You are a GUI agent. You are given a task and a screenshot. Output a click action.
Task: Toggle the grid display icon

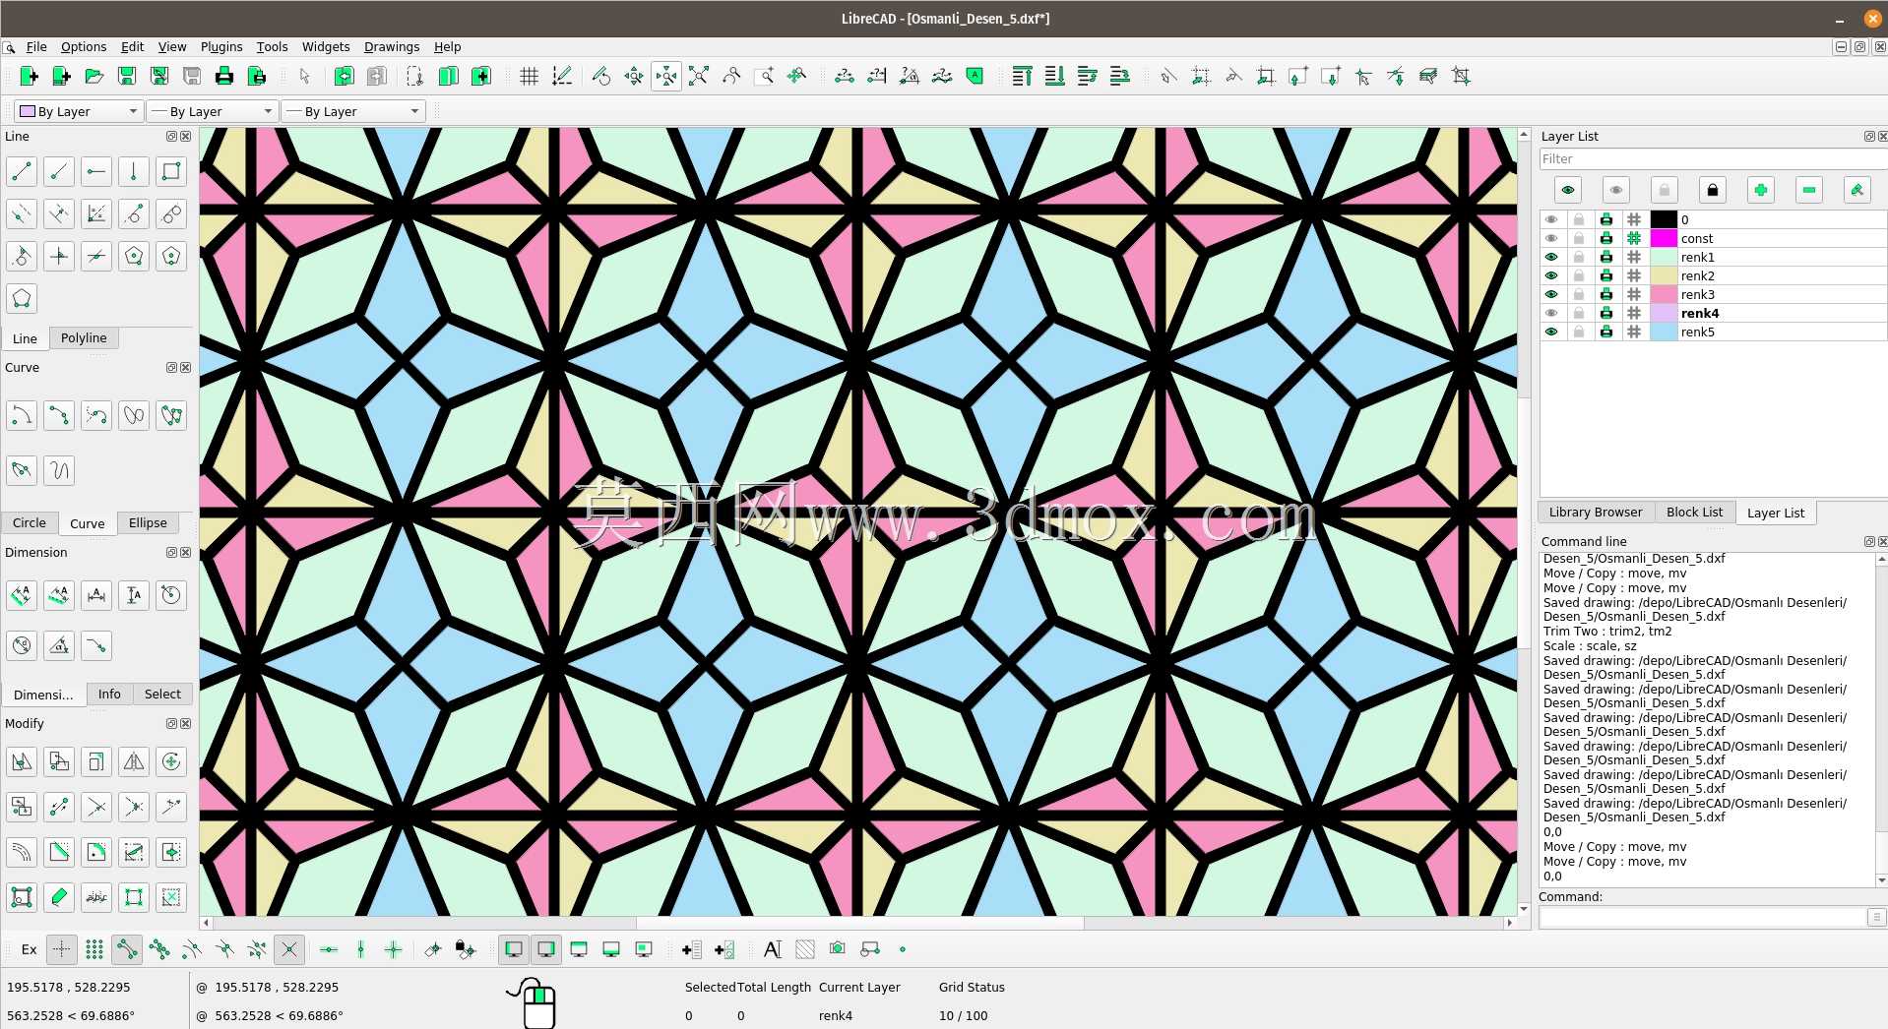529,76
